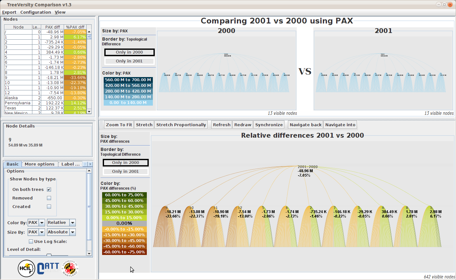Select the Pennsylvania row in Nodes table
This screenshot has height=280, width=456.
coord(18,103)
